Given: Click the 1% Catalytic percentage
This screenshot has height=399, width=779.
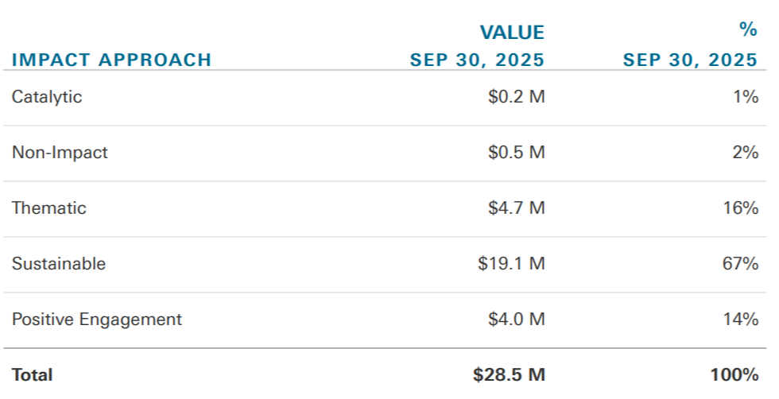Looking at the screenshot, I should point(746,96).
